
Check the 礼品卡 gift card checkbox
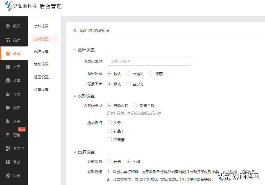(x=109, y=131)
